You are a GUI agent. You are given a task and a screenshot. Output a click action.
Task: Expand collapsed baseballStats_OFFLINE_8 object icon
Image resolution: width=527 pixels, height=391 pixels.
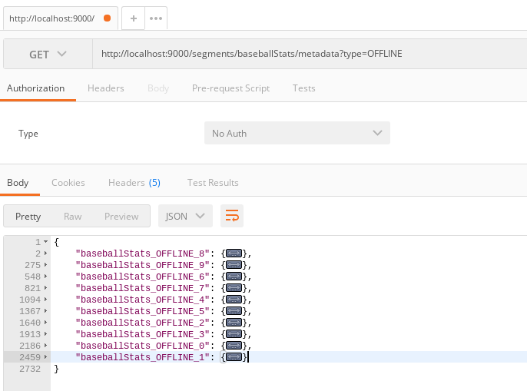tap(234, 253)
